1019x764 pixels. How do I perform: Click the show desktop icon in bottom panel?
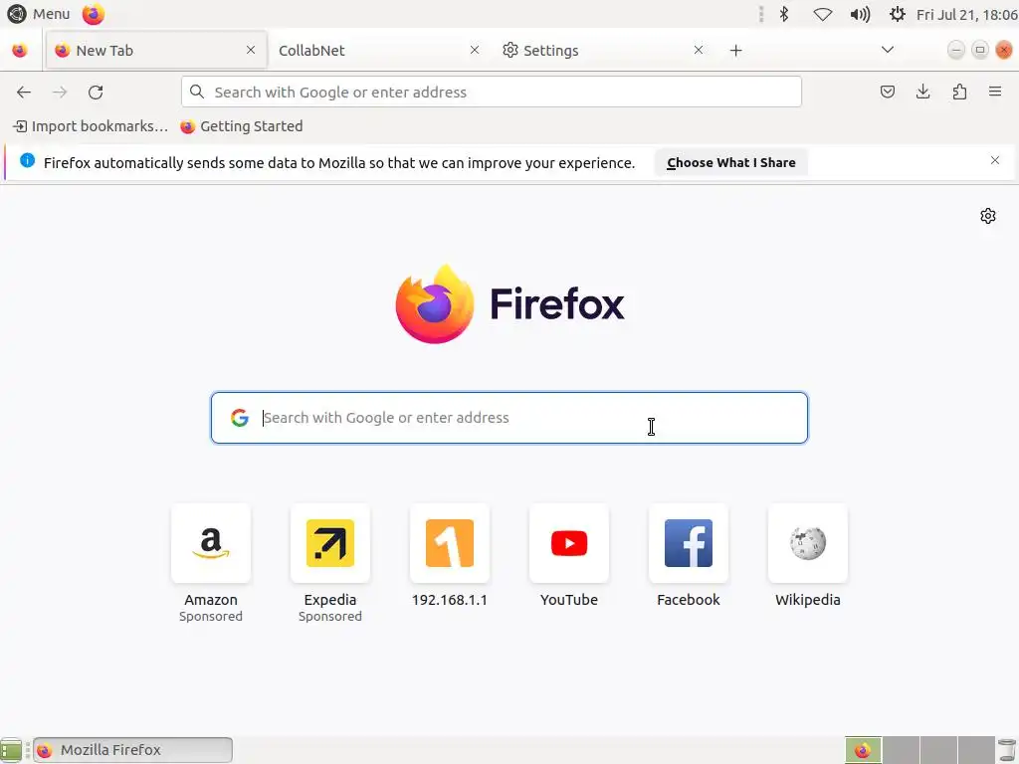(x=11, y=750)
